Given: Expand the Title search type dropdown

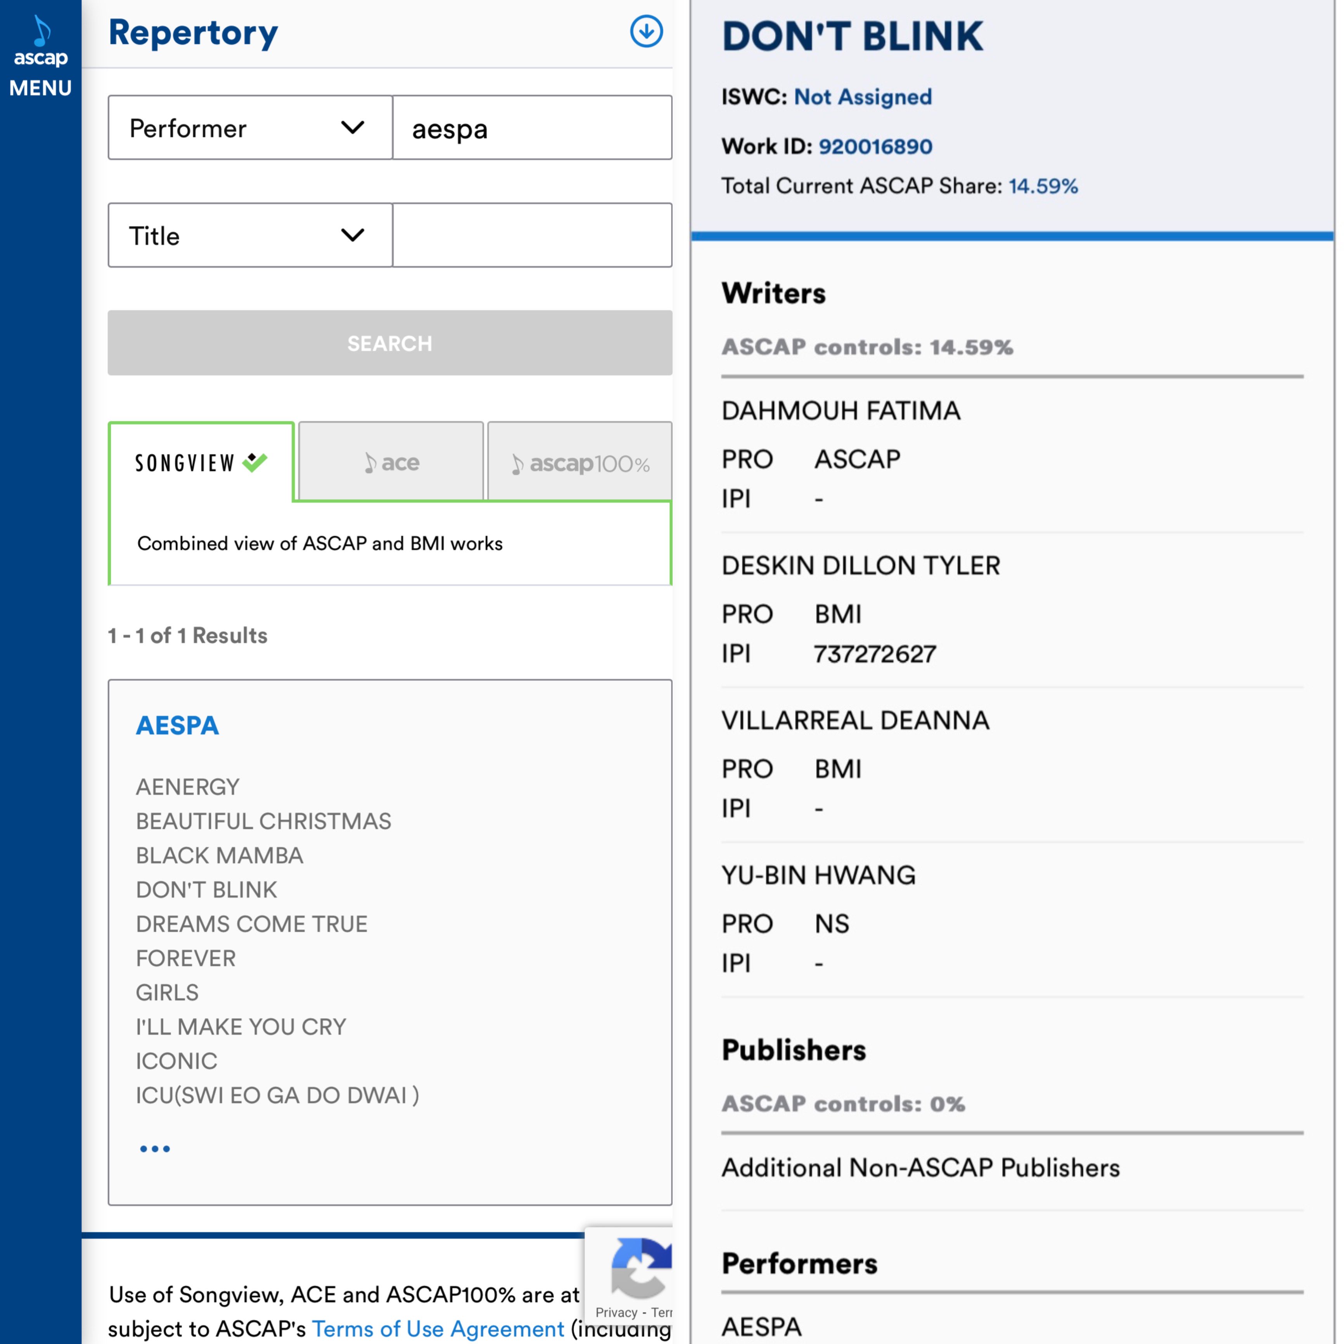Looking at the screenshot, I should click(x=250, y=236).
